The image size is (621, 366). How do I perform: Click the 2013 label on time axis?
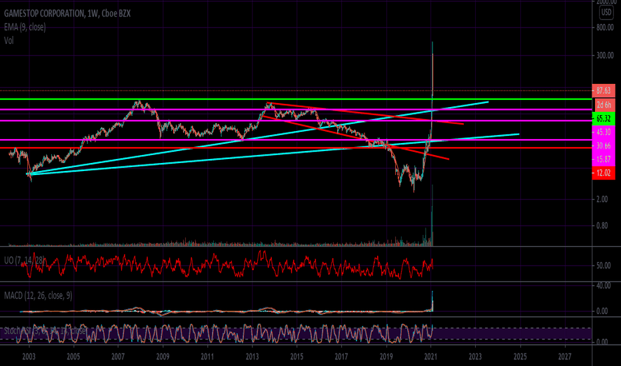pos(253,357)
